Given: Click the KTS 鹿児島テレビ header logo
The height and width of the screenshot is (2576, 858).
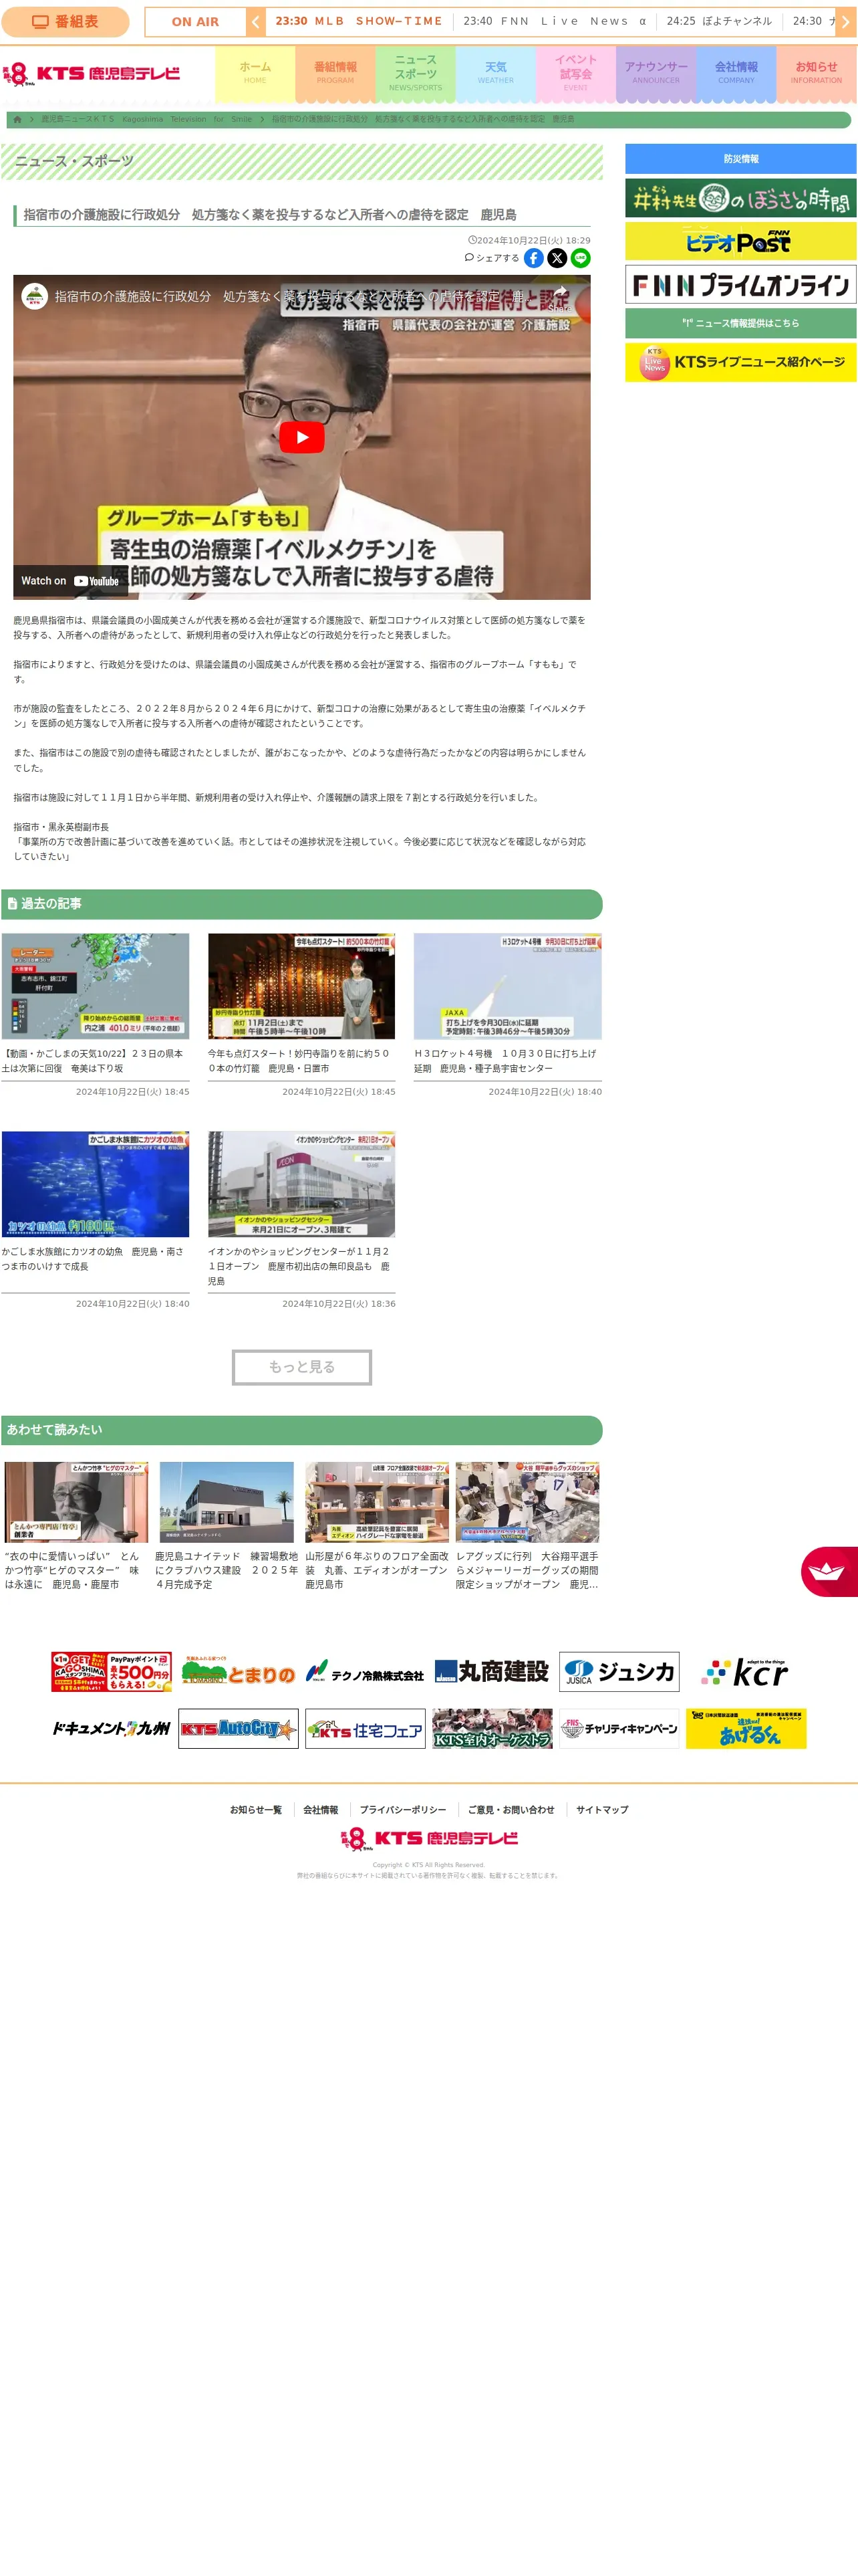Looking at the screenshot, I should pyautogui.click(x=91, y=74).
